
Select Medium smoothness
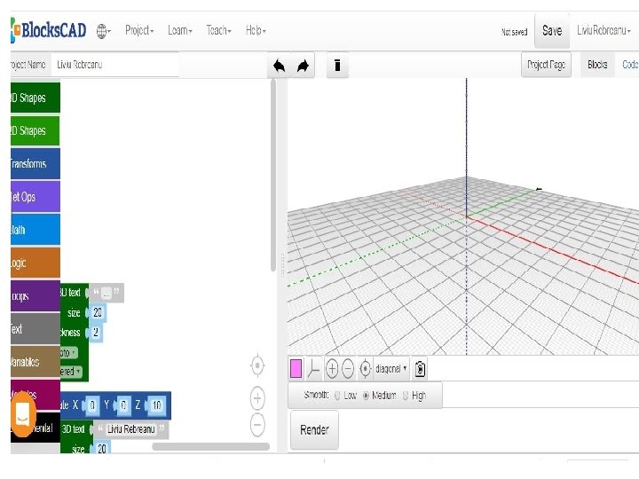366,396
